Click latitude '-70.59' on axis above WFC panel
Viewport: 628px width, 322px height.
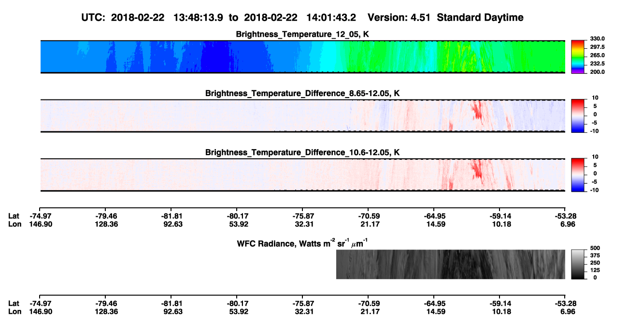click(x=368, y=216)
